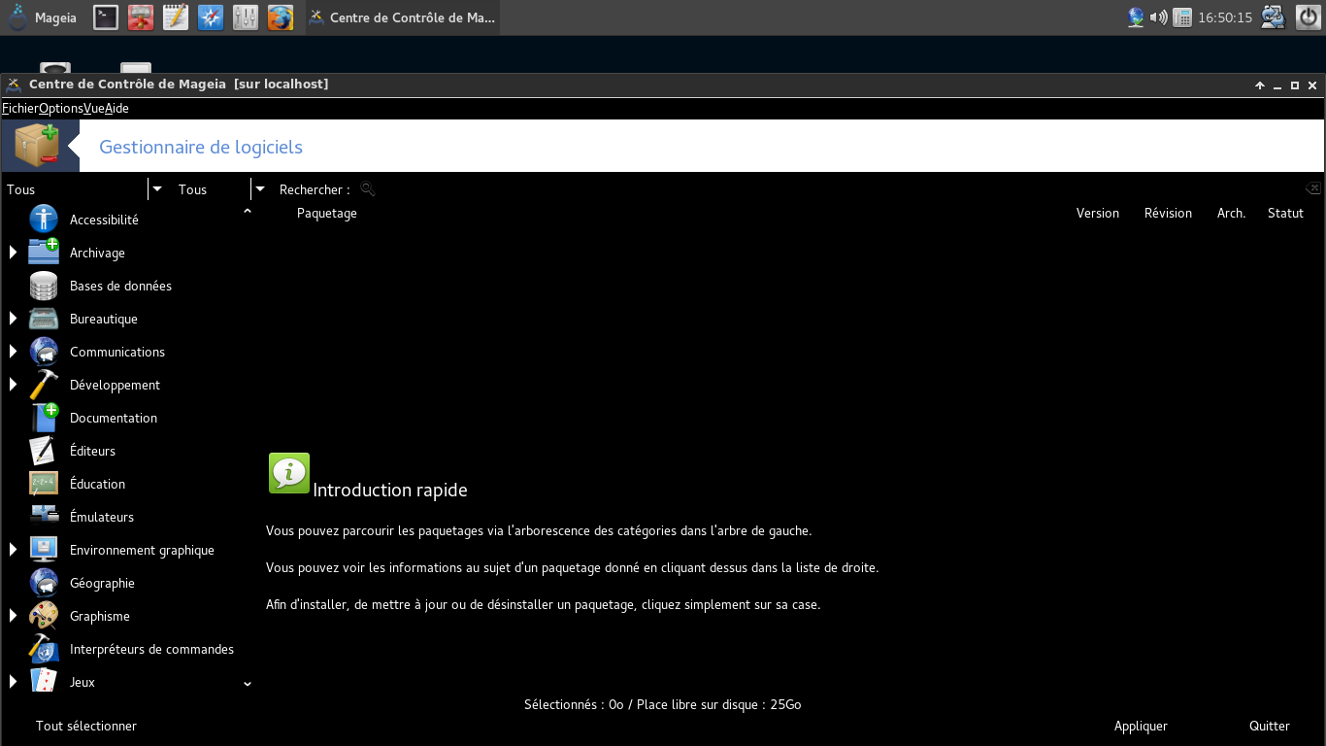Expand the Communications category

(13, 351)
